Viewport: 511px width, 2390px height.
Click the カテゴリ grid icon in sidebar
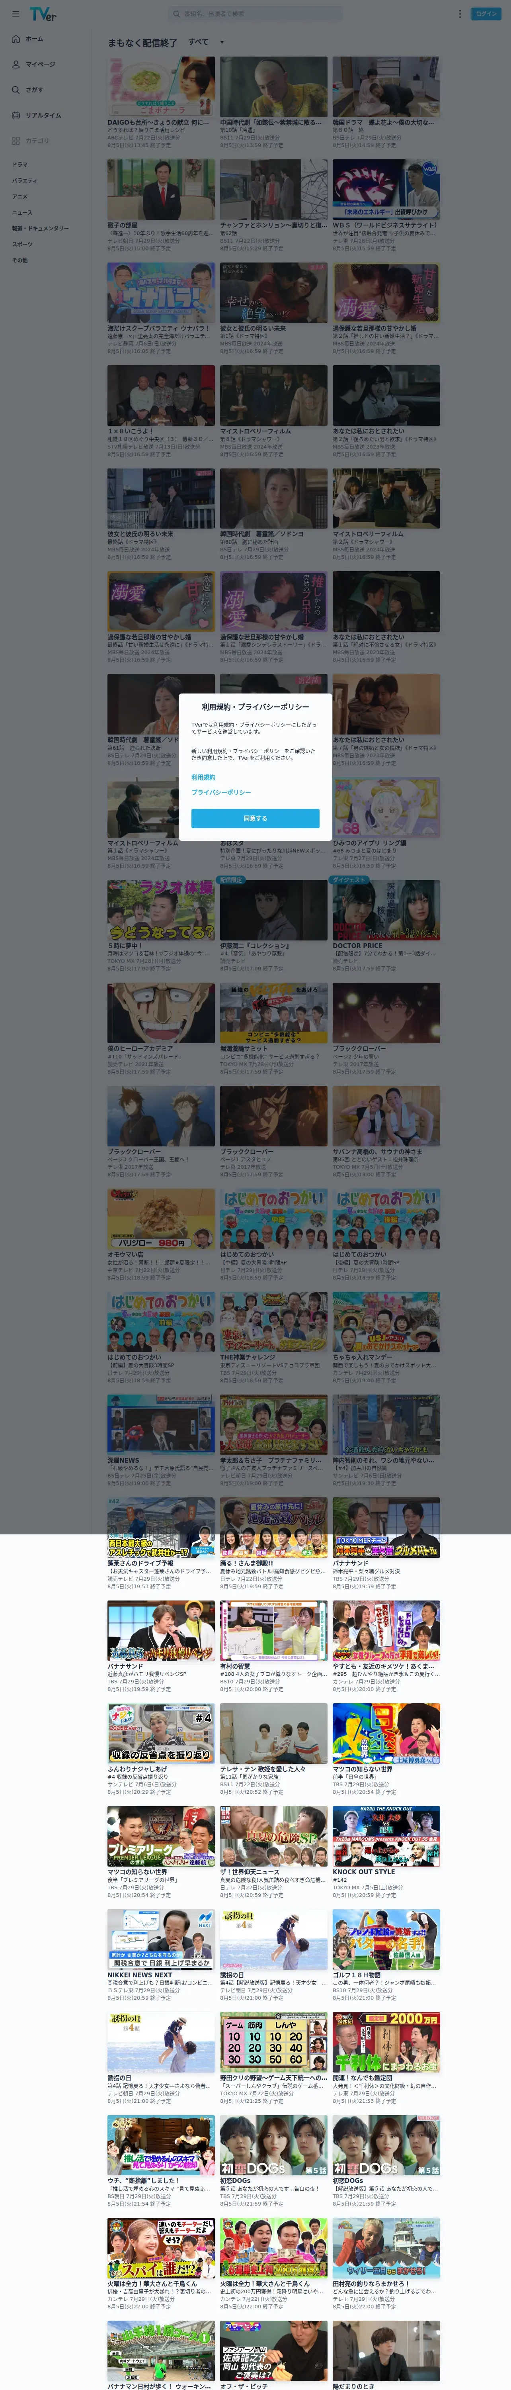[16, 141]
